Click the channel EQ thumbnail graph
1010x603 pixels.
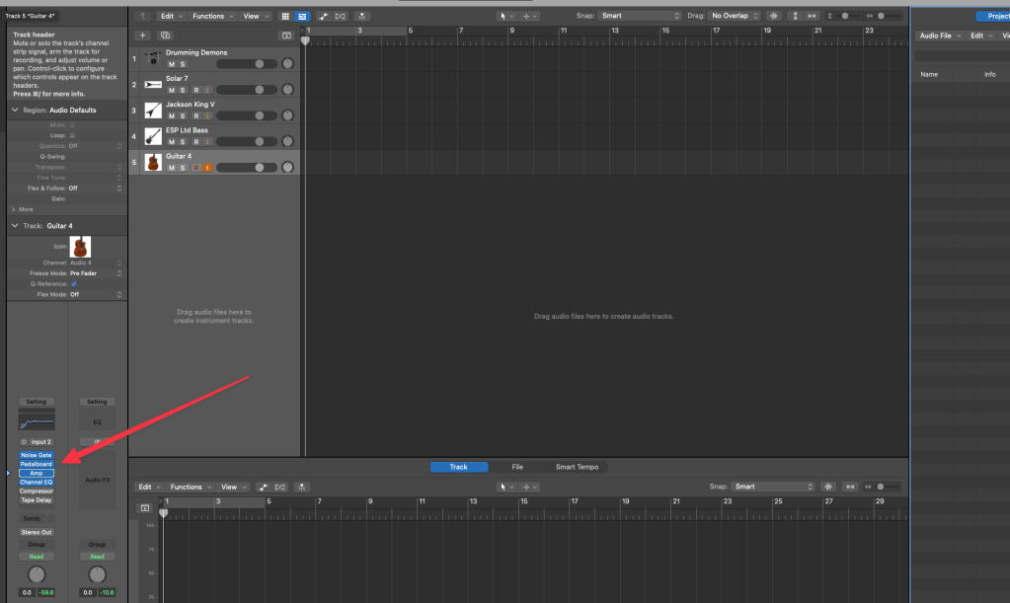point(37,421)
